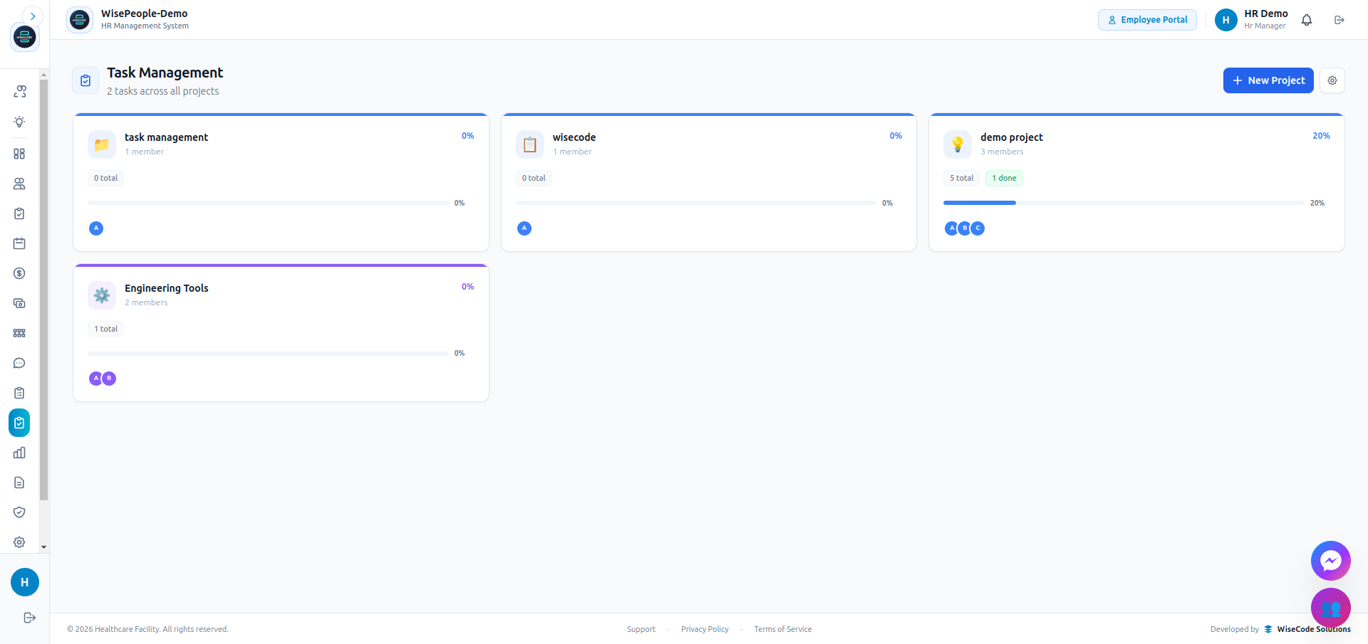
Task: Click member avatar A on wisecode card
Action: tap(524, 228)
